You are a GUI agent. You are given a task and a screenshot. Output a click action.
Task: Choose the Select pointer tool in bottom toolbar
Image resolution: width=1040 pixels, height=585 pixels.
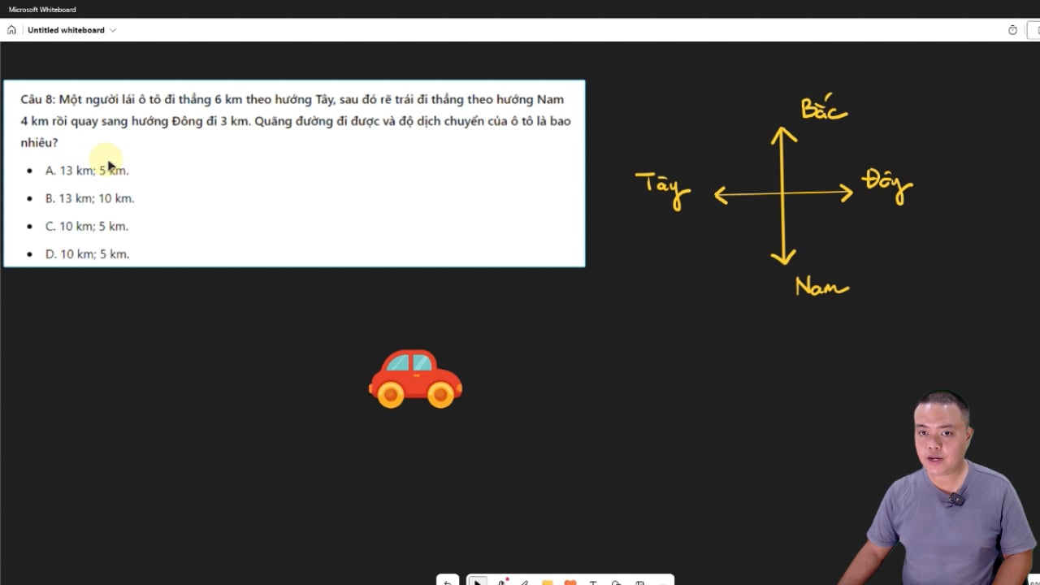click(478, 581)
